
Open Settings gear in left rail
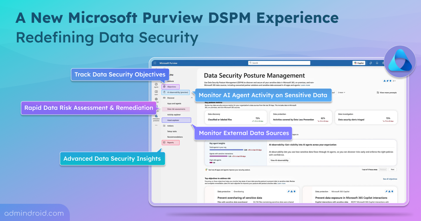tap(156, 100)
